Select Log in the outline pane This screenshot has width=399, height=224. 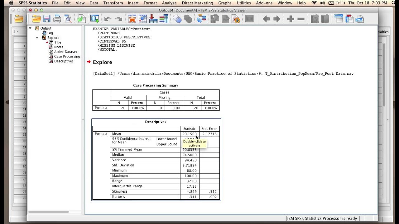[x=50, y=33]
